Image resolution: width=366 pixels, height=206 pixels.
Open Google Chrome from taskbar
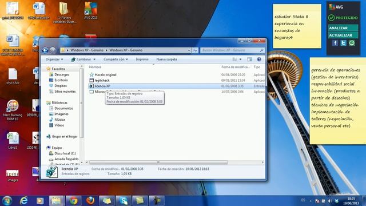74,201
